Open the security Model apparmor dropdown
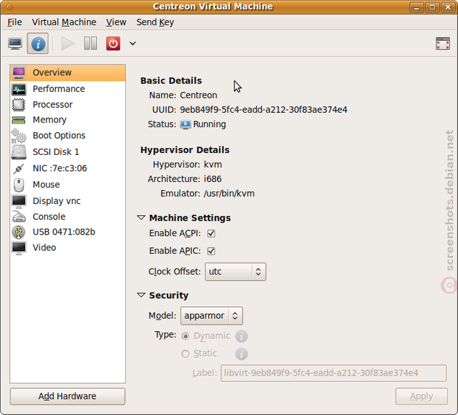 pyautogui.click(x=212, y=315)
